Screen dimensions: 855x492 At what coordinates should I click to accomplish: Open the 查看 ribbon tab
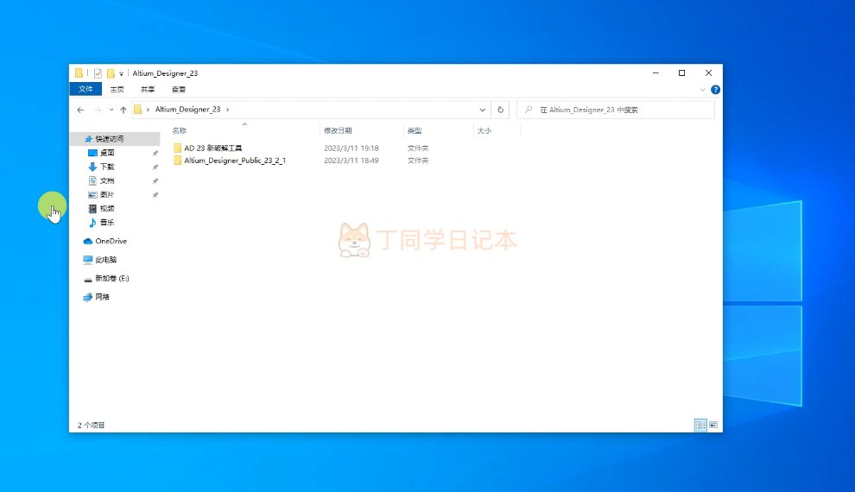click(178, 90)
